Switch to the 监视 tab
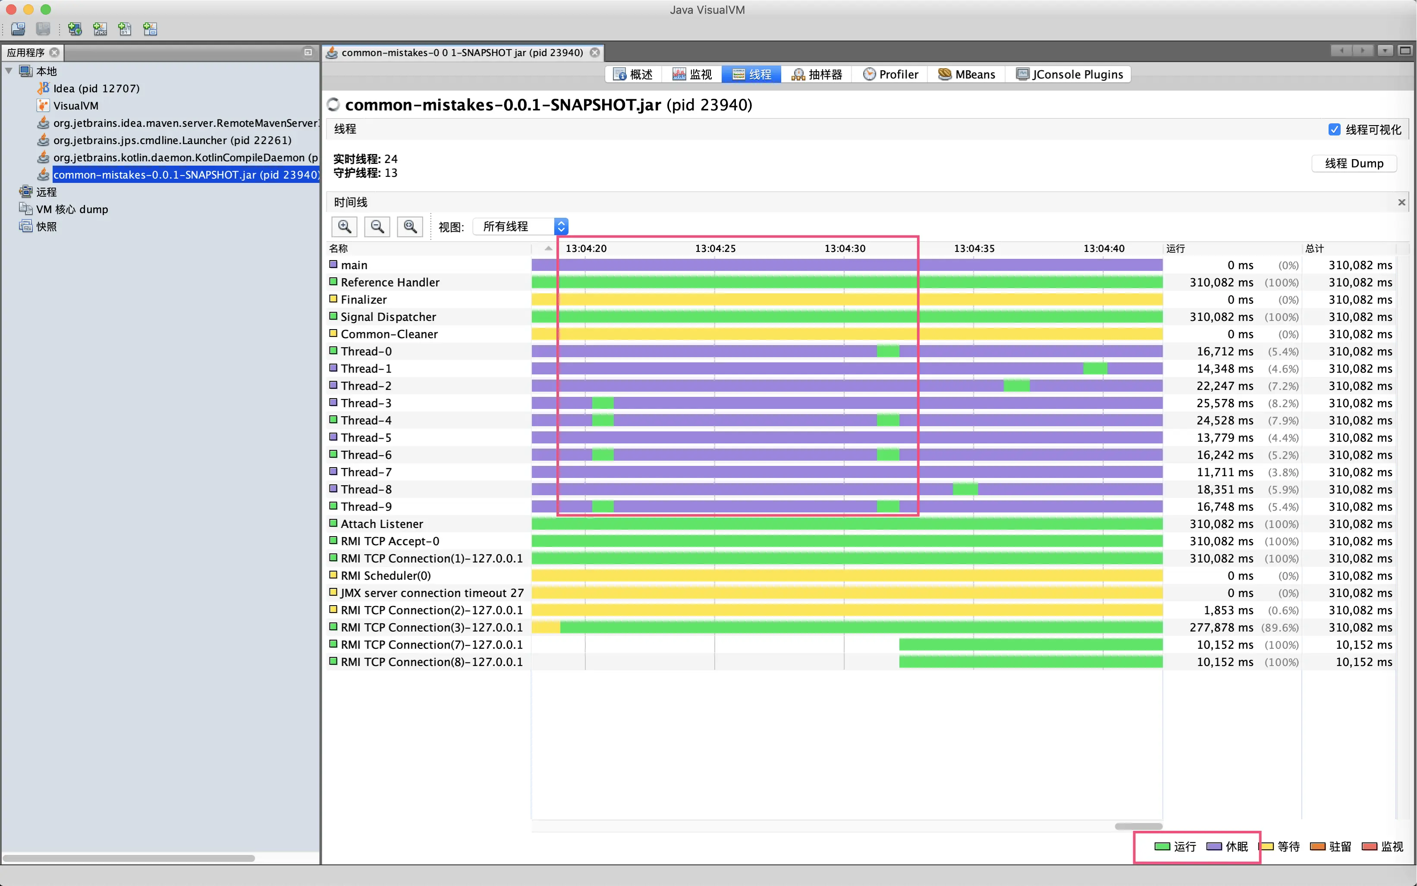This screenshot has height=886, width=1417. (x=692, y=75)
